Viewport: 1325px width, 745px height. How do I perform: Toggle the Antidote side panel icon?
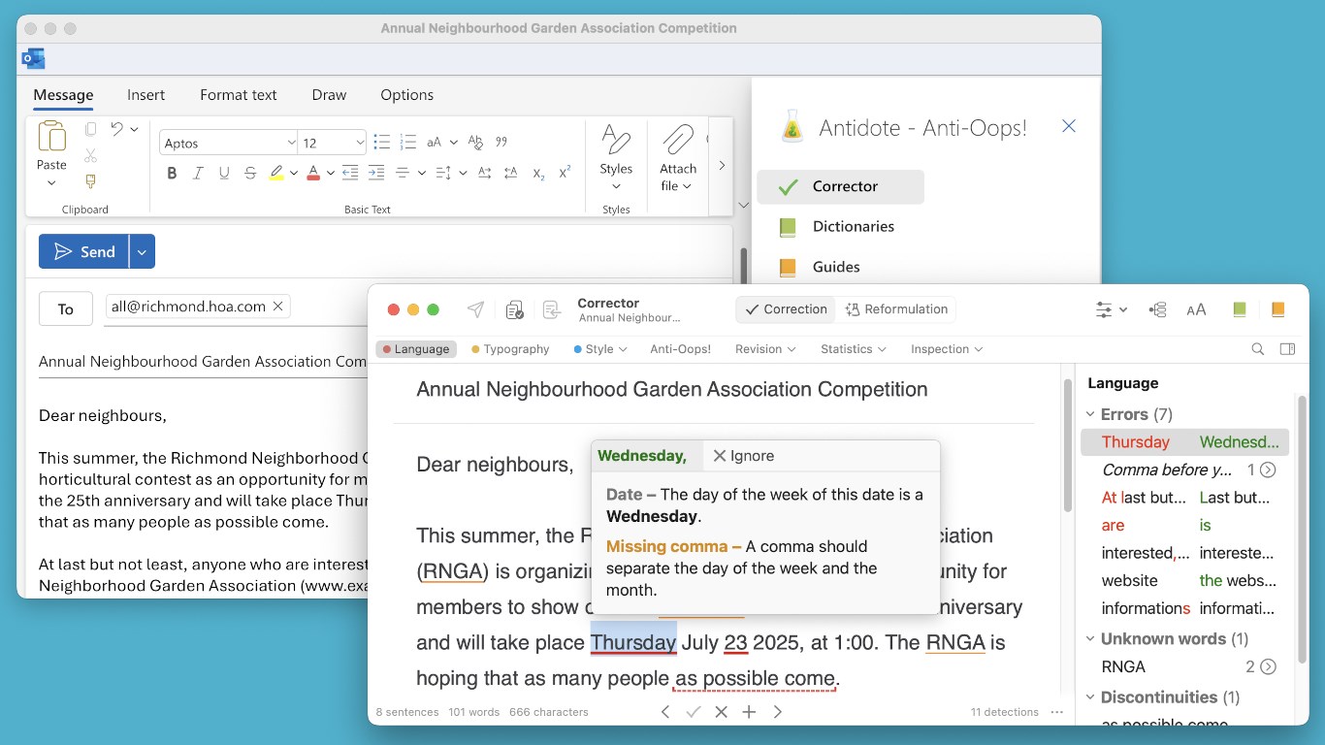click(1287, 349)
